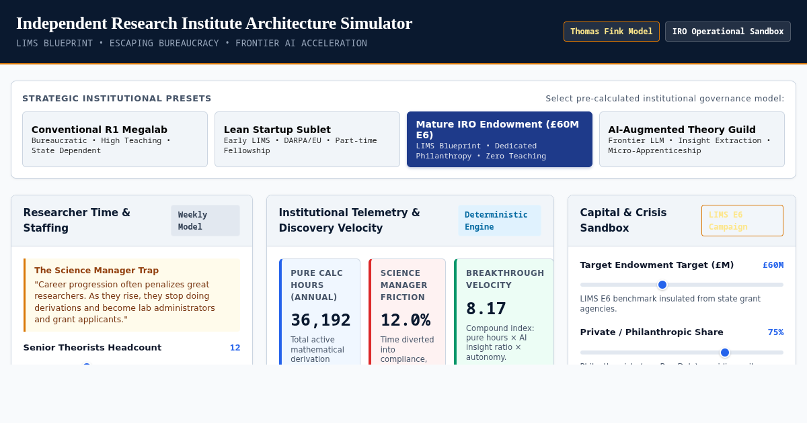Click the 'Select pre-calculated institutional governance model' text
The image size is (807, 423).
(665, 99)
